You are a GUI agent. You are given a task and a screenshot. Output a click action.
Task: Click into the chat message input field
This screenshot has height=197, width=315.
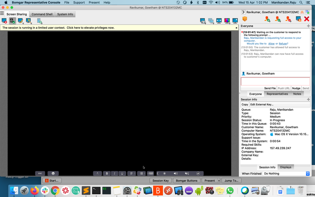point(275,82)
